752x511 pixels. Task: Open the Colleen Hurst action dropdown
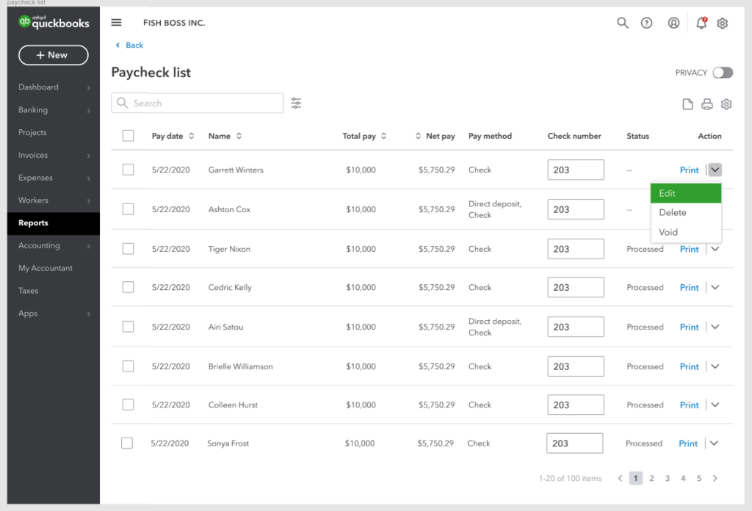point(715,405)
